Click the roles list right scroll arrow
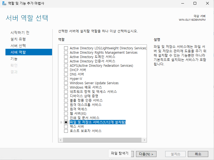This screenshot has height=160, width=214. coord(144,140)
